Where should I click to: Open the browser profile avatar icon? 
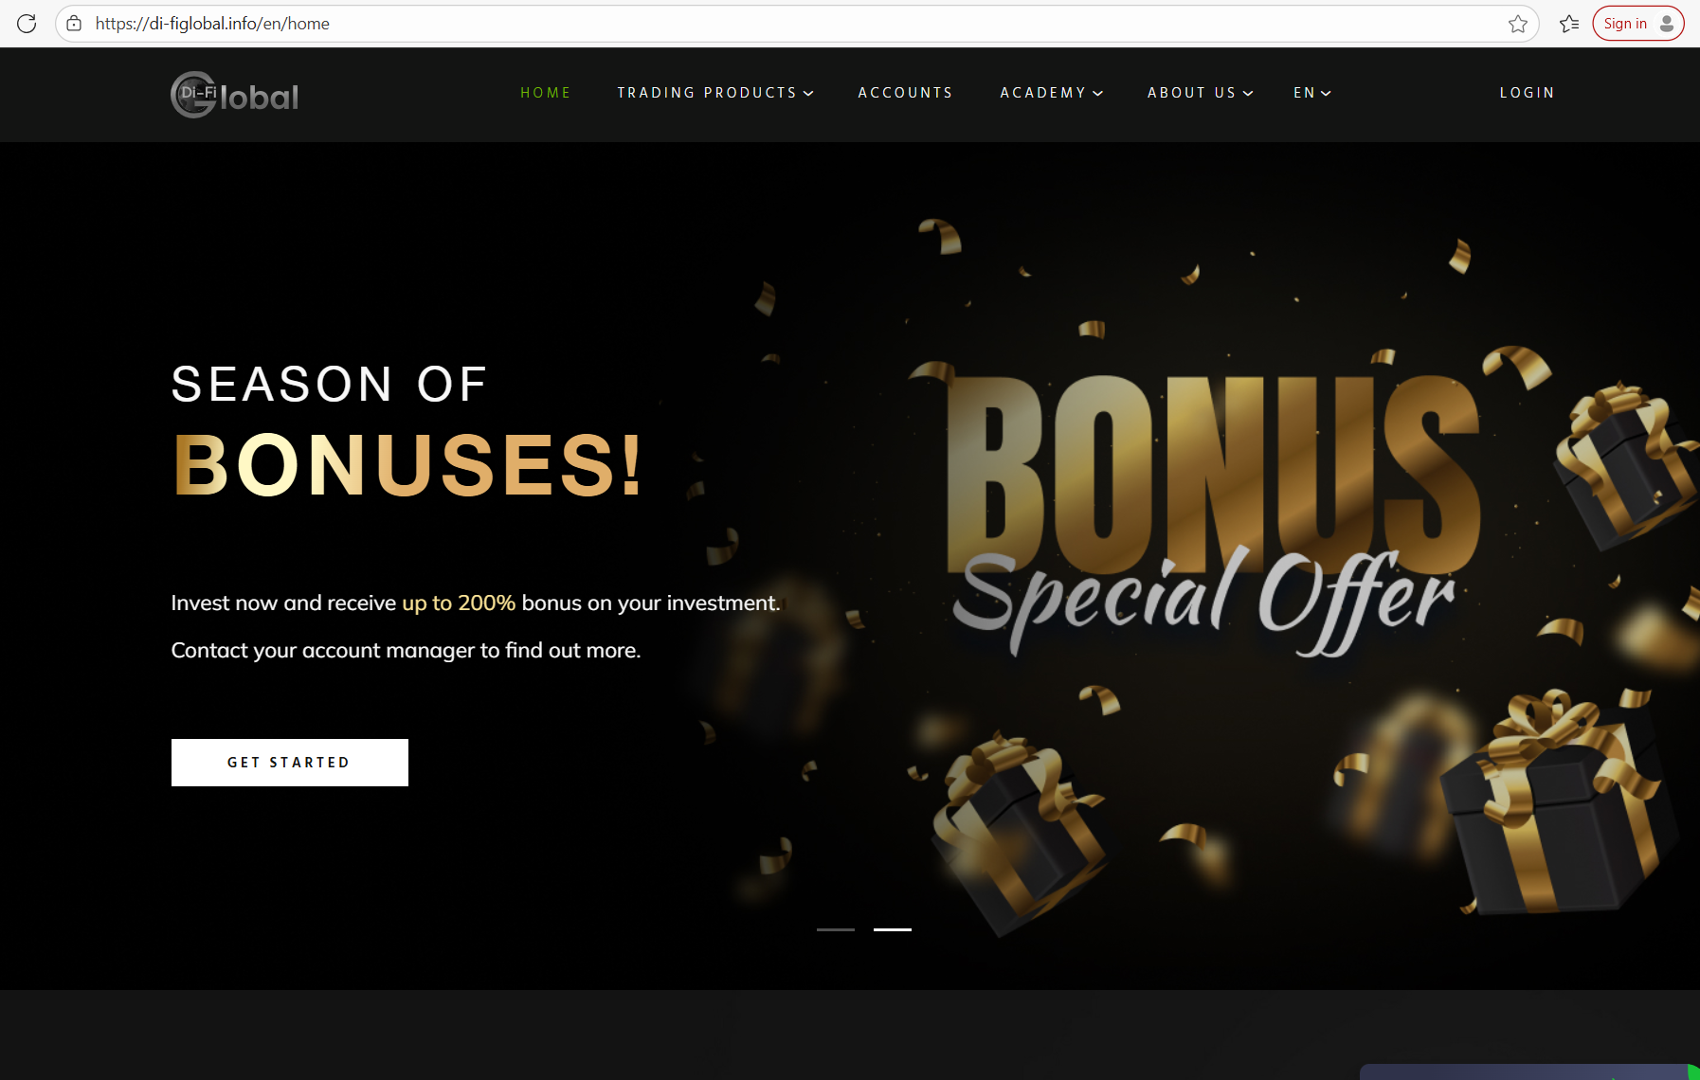pos(1667,24)
